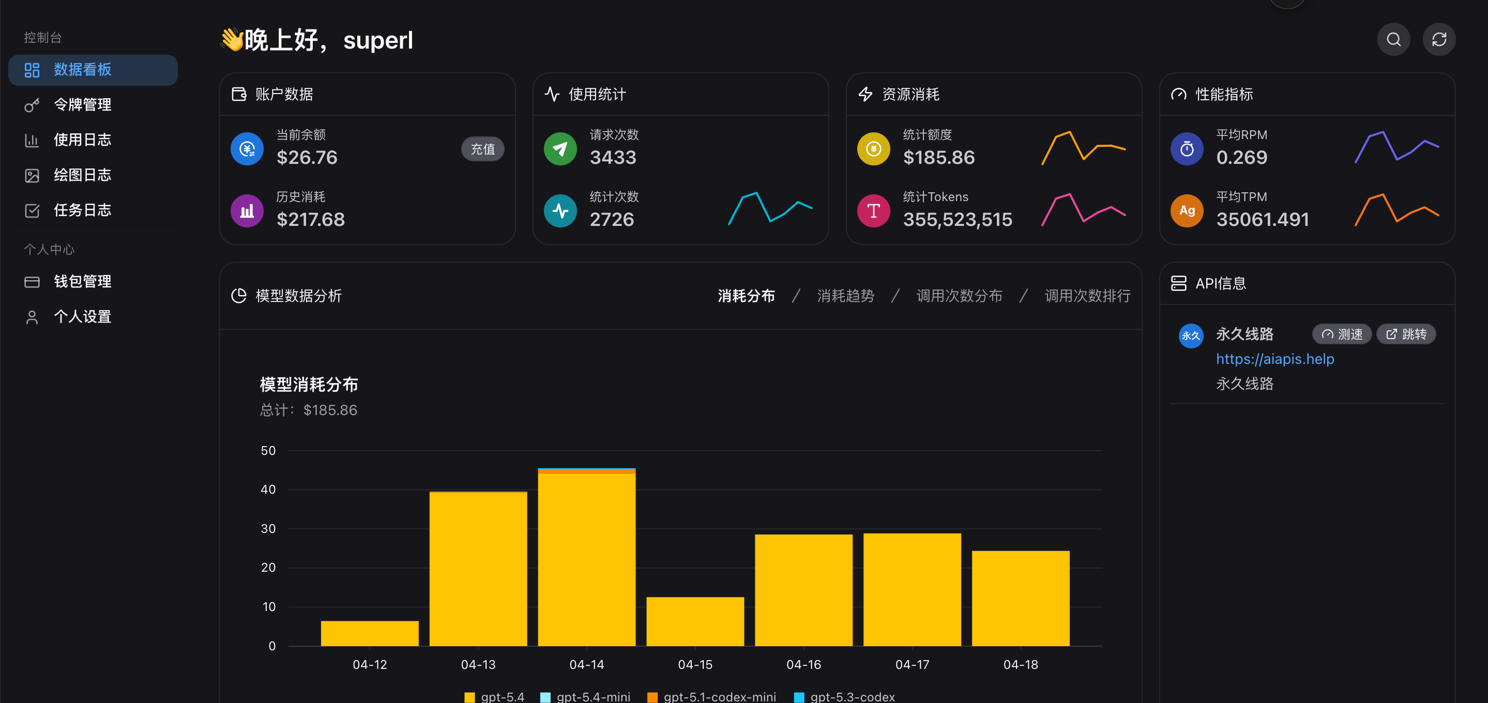Click the search icon button
Viewport: 1488px width, 703px height.
point(1393,39)
